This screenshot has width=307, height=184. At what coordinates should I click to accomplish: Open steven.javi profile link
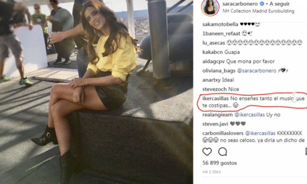pos(215,124)
